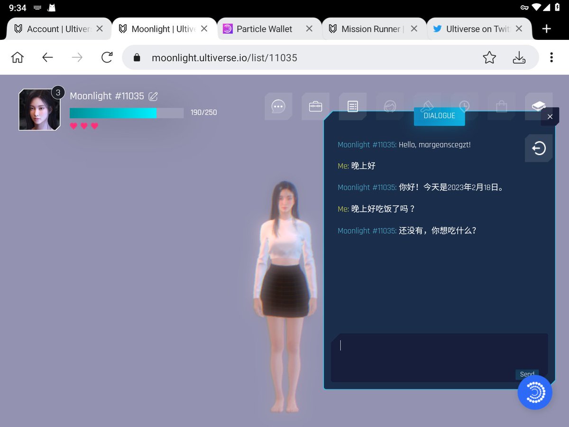Viewport: 569px width, 427px height.
Task: Open the clock location icon
Action: (x=464, y=106)
